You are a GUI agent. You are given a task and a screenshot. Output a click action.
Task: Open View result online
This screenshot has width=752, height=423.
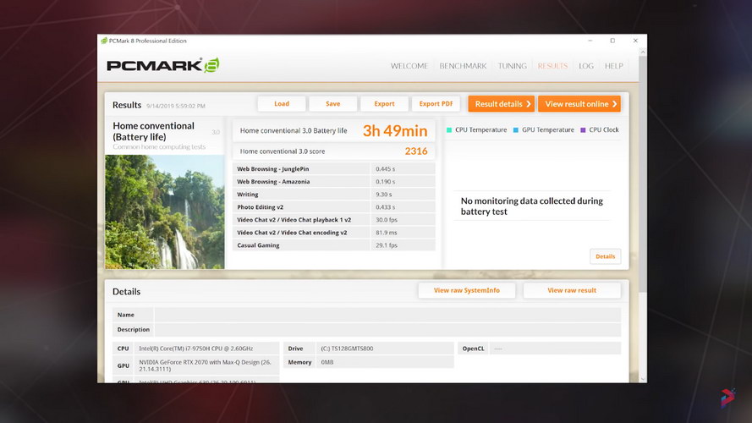pyautogui.click(x=579, y=104)
